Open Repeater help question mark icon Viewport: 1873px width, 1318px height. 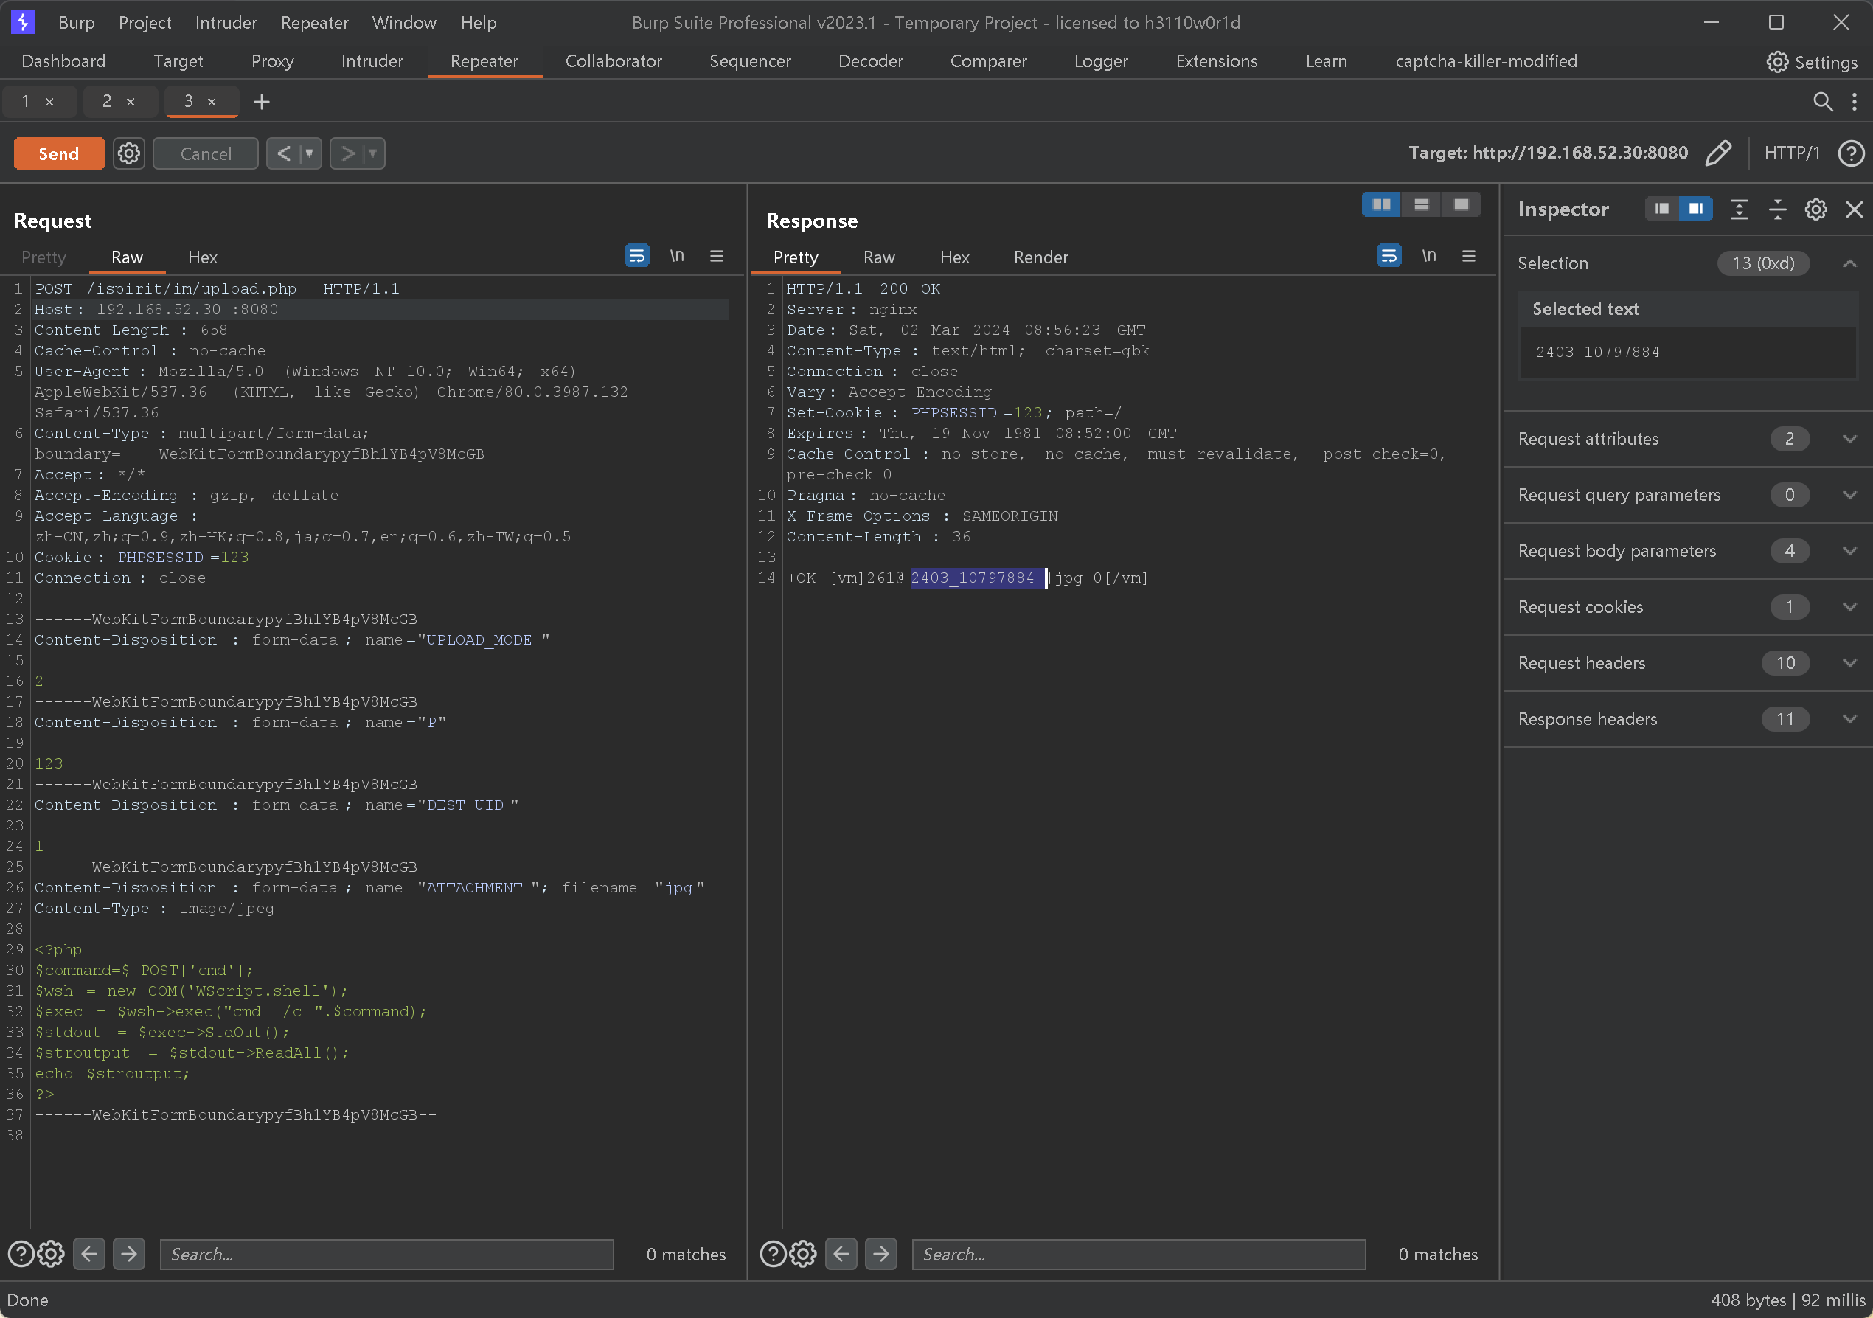tap(1850, 153)
